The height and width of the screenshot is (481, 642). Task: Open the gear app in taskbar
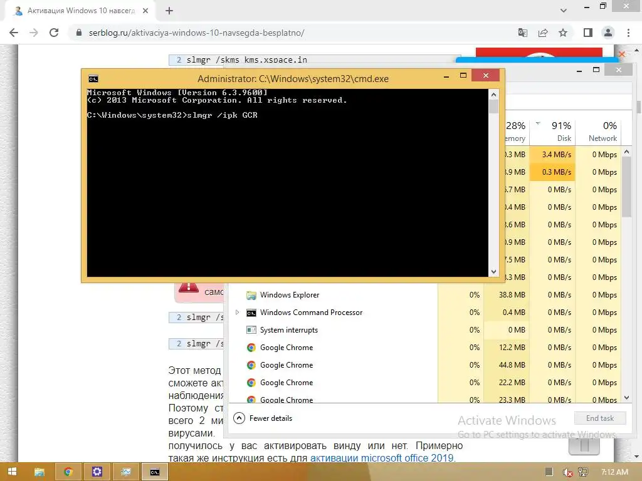tap(97, 472)
